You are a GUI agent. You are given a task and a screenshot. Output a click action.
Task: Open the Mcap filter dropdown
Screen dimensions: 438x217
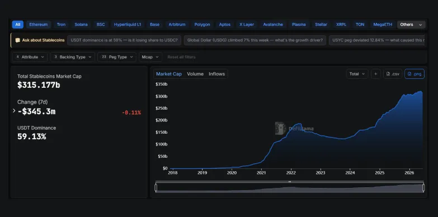pos(150,57)
